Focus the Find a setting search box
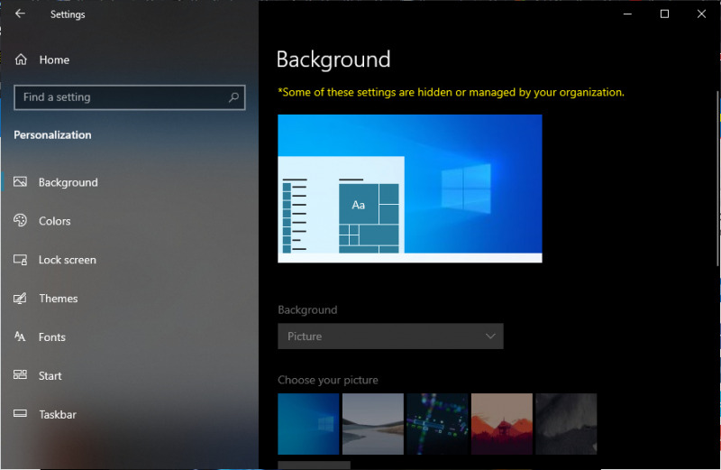Image resolution: width=721 pixels, height=470 pixels. click(x=130, y=97)
